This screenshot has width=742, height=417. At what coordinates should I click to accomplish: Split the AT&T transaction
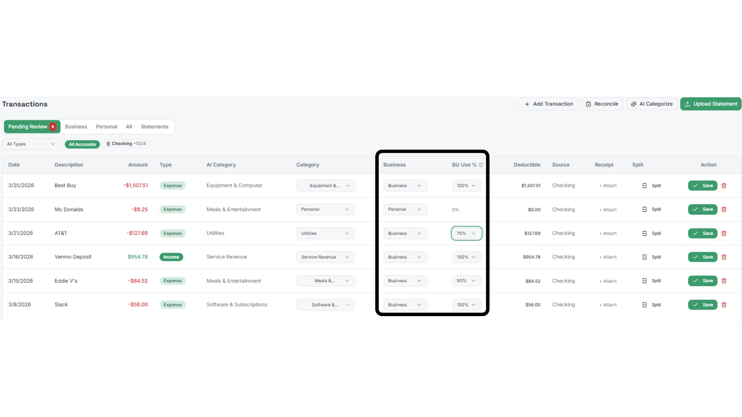coord(652,233)
